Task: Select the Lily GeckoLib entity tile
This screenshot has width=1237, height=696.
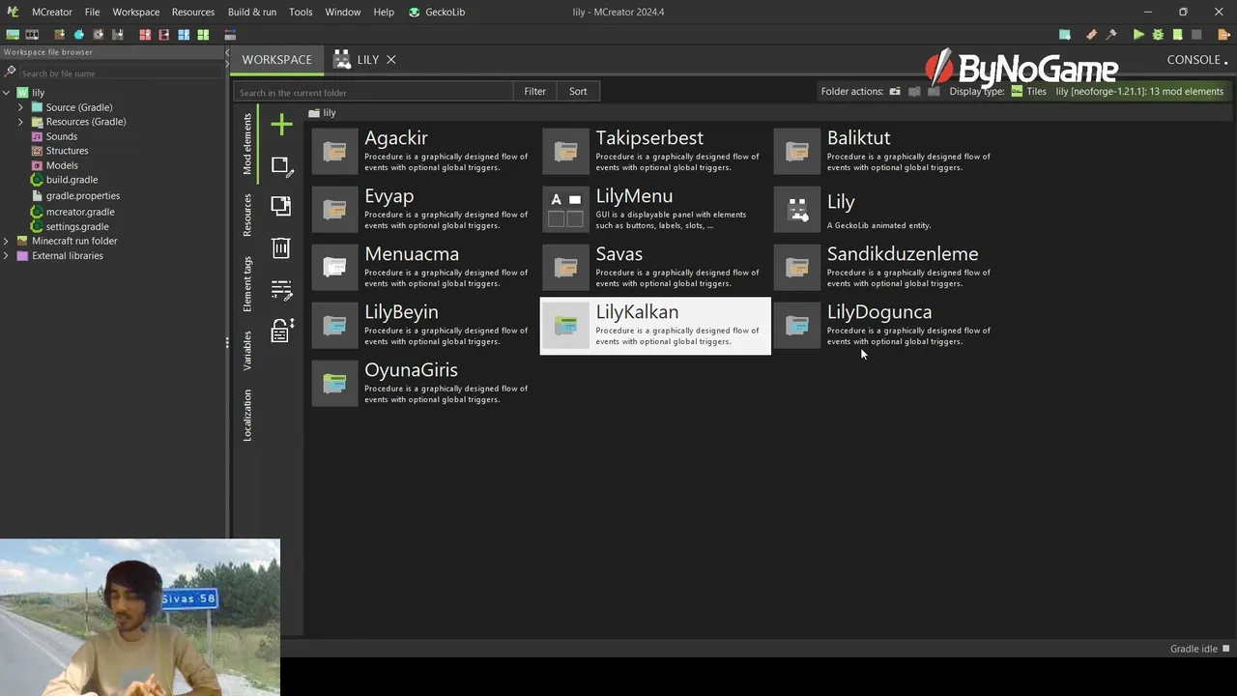Action: (x=886, y=210)
